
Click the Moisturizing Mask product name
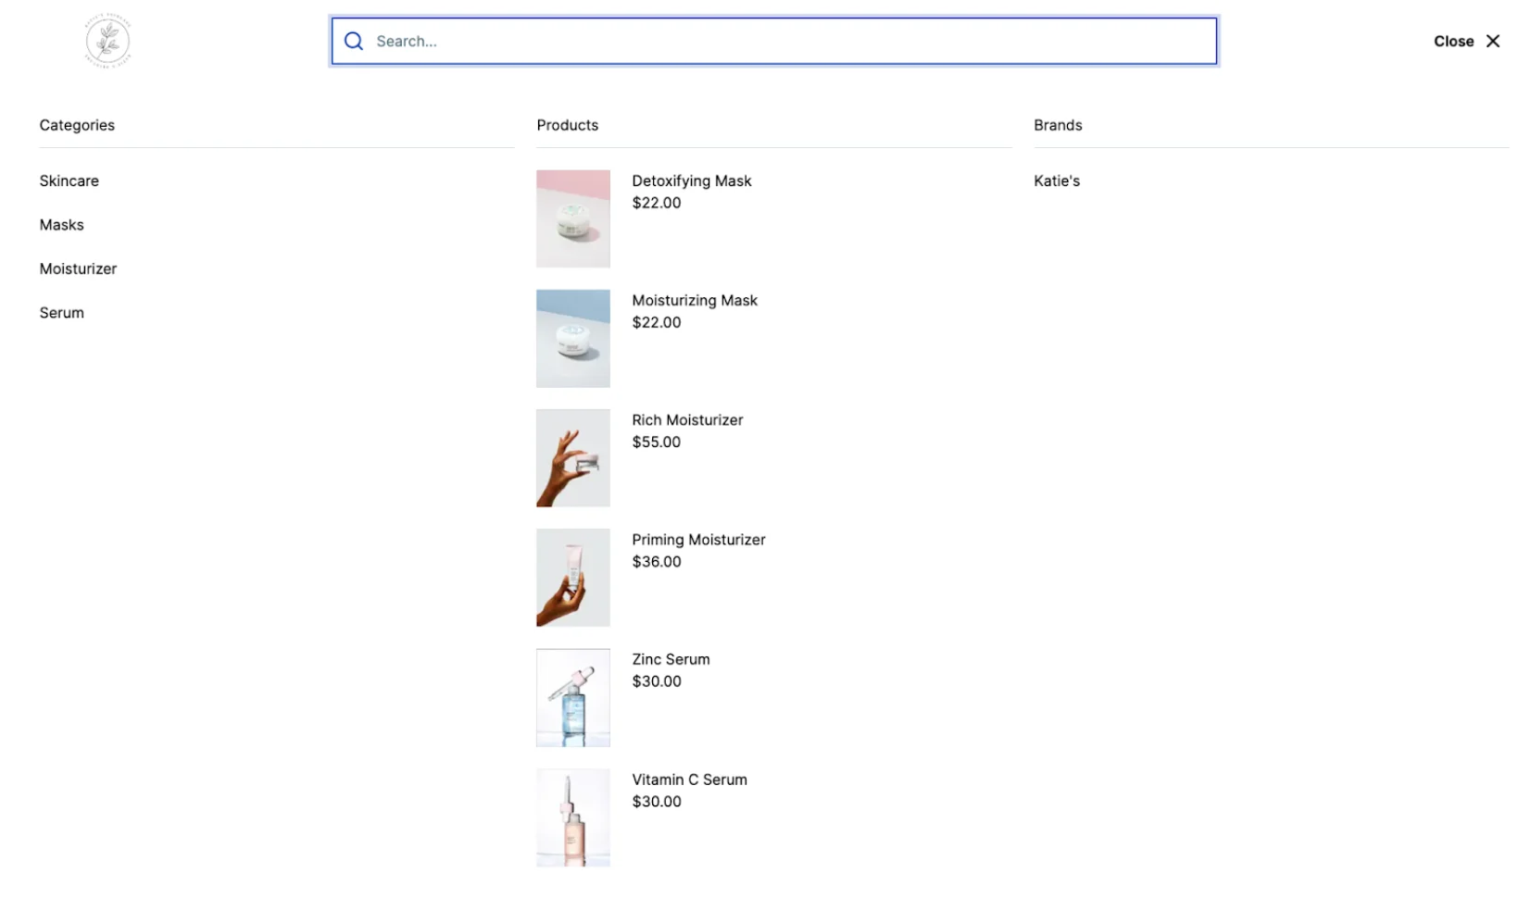click(x=695, y=300)
